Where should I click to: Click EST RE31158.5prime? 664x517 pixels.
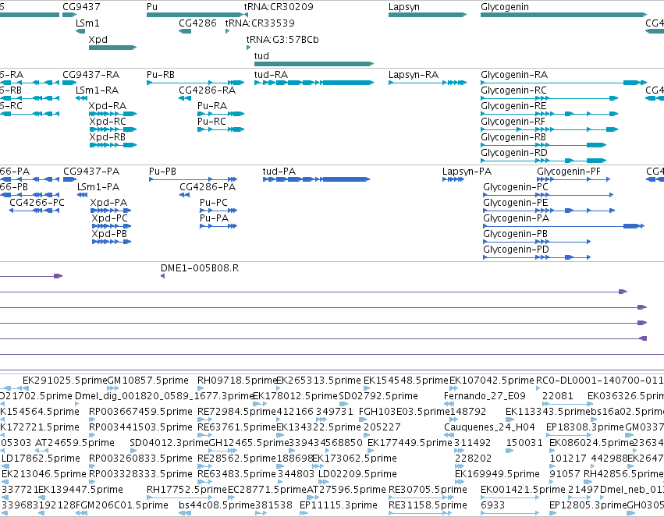point(428,505)
